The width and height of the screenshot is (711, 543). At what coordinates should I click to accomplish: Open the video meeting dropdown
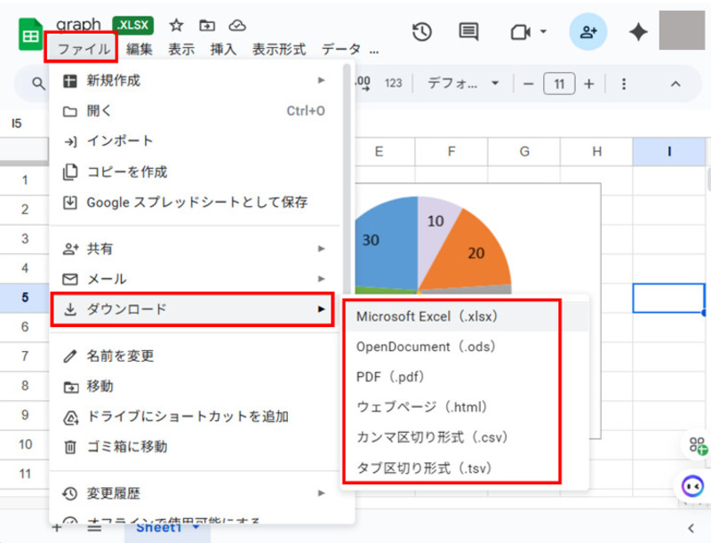click(x=528, y=32)
